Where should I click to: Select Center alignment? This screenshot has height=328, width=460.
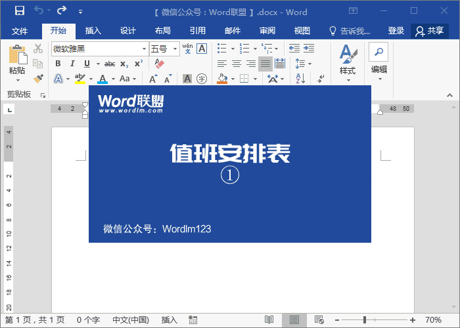[237, 63]
